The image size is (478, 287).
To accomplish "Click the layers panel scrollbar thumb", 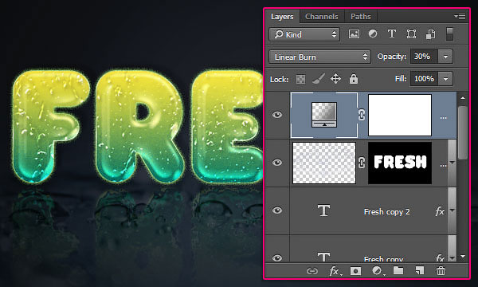I will tap(463, 132).
